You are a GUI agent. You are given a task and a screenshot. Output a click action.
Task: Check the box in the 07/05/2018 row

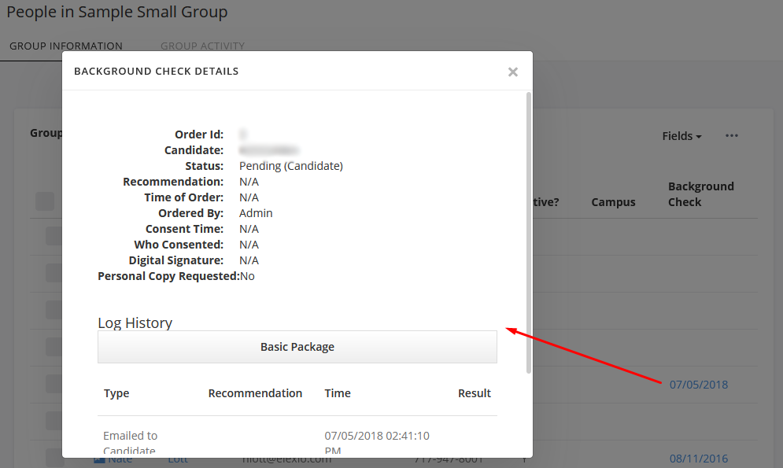54,384
